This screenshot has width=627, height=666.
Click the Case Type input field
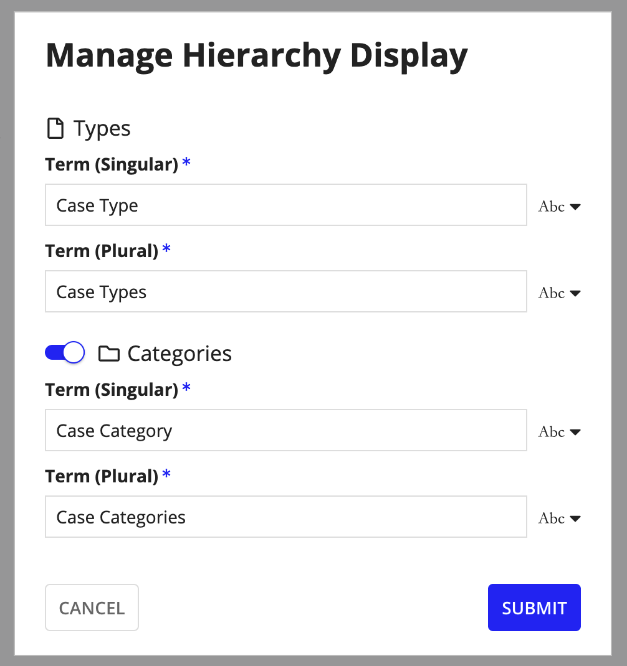[286, 205]
